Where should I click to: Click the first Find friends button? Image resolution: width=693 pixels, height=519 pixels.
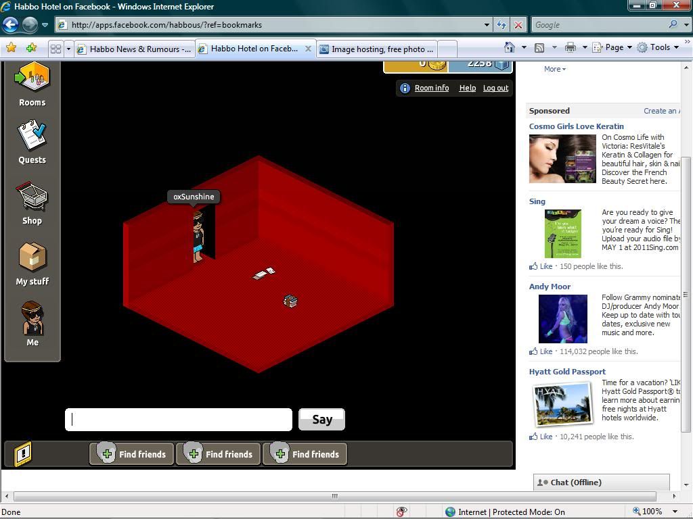[x=132, y=454]
